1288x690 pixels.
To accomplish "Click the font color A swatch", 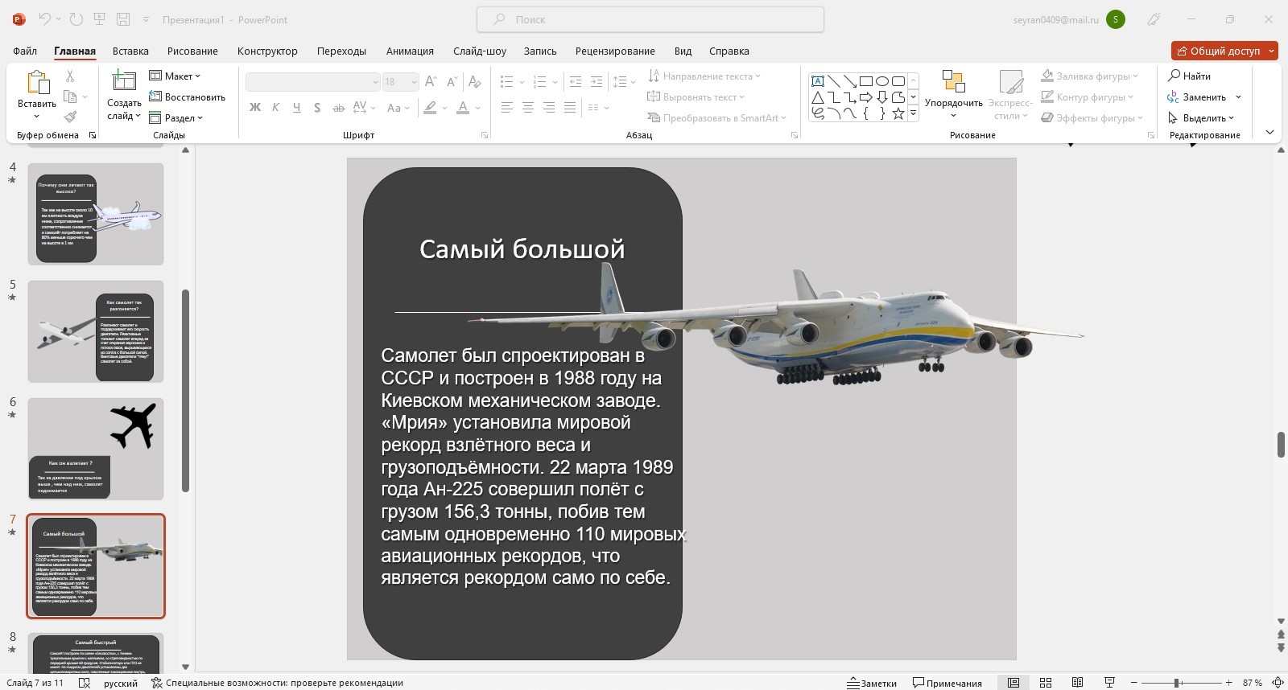I will point(463,107).
